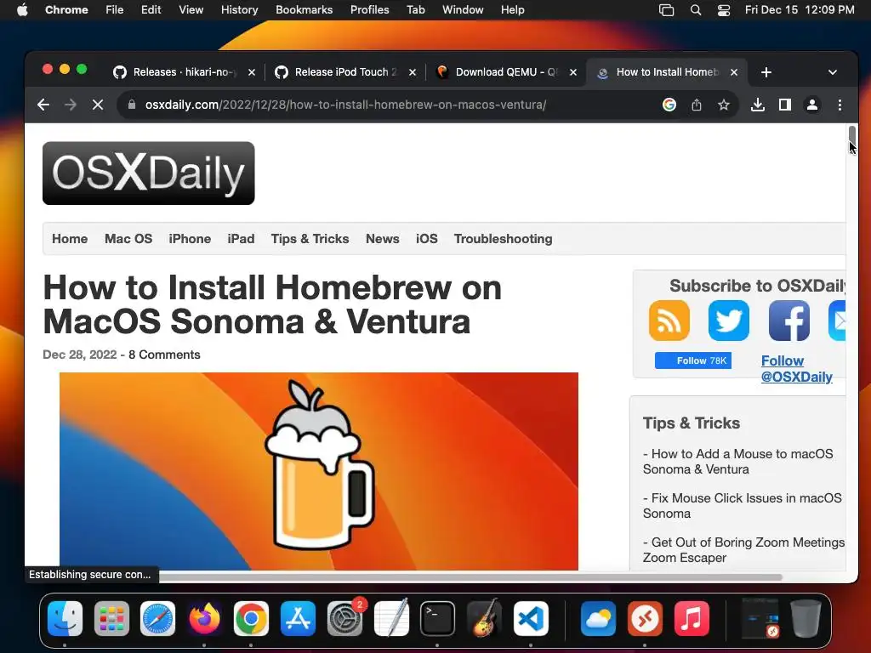
Task: Open System Settings from the Dock
Action: pyautogui.click(x=344, y=618)
